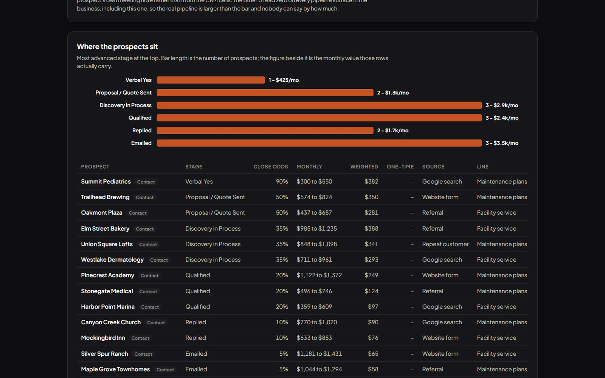Click the 90% close odds cell
Screen dimensions: 605x378
coord(282,181)
